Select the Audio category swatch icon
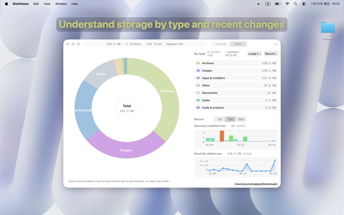This screenshot has height=215, width=344. pos(198,100)
